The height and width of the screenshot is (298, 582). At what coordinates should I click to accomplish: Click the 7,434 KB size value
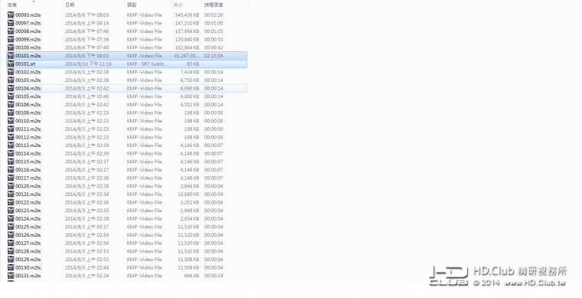[x=190, y=72]
